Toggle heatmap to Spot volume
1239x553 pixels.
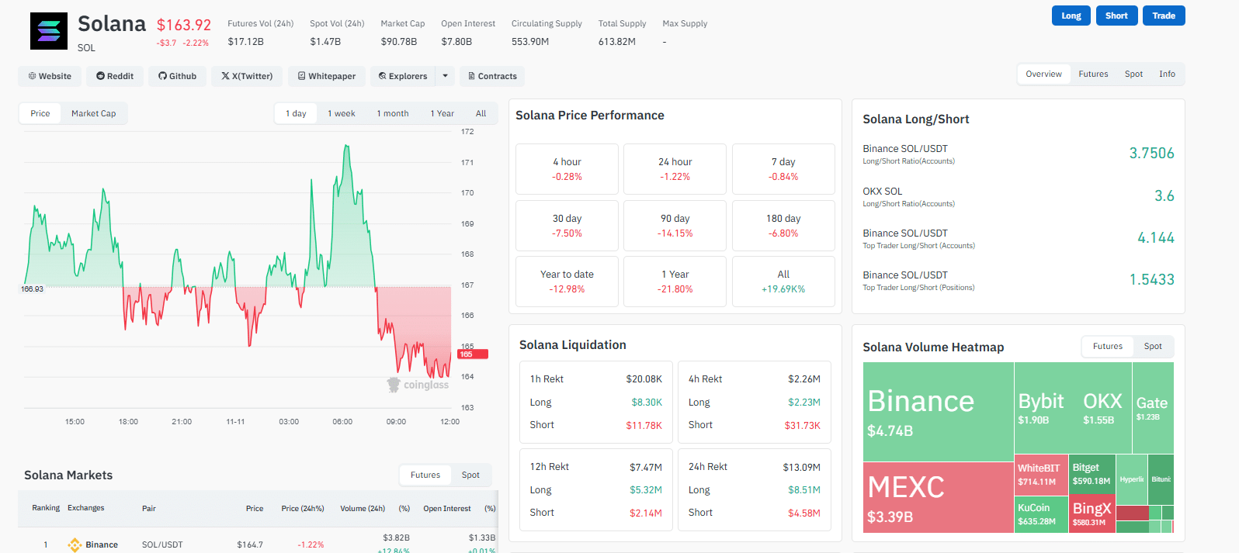point(1153,347)
